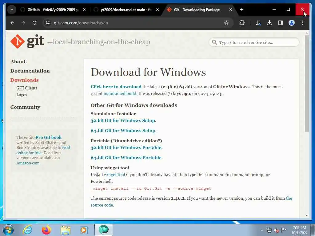This screenshot has width=315, height=236.
Task: Open the Amazon.com link
Action: pos(28,163)
